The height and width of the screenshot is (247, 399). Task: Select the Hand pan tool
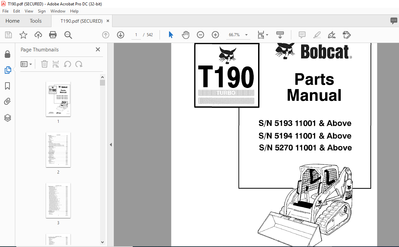coord(185,35)
